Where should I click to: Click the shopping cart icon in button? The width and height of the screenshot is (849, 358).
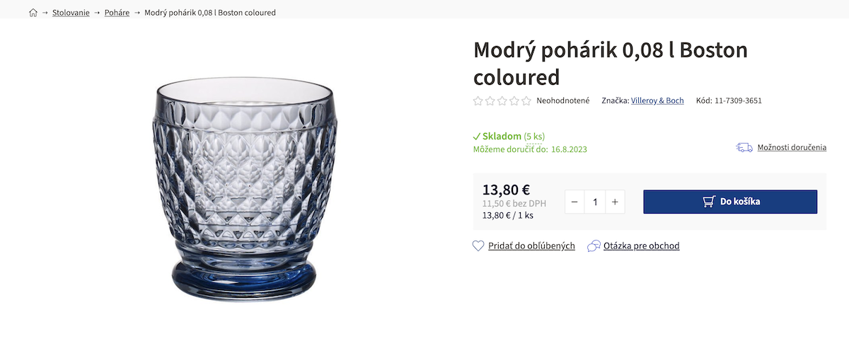pyautogui.click(x=709, y=202)
